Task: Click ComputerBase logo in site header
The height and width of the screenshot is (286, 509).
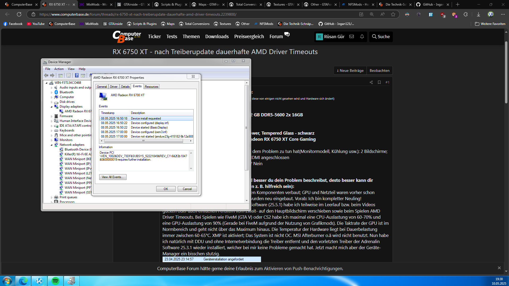Action: click(127, 37)
